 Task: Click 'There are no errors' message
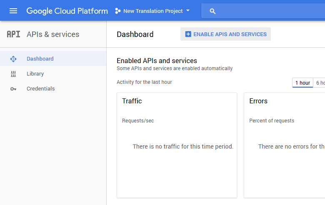click(291, 146)
